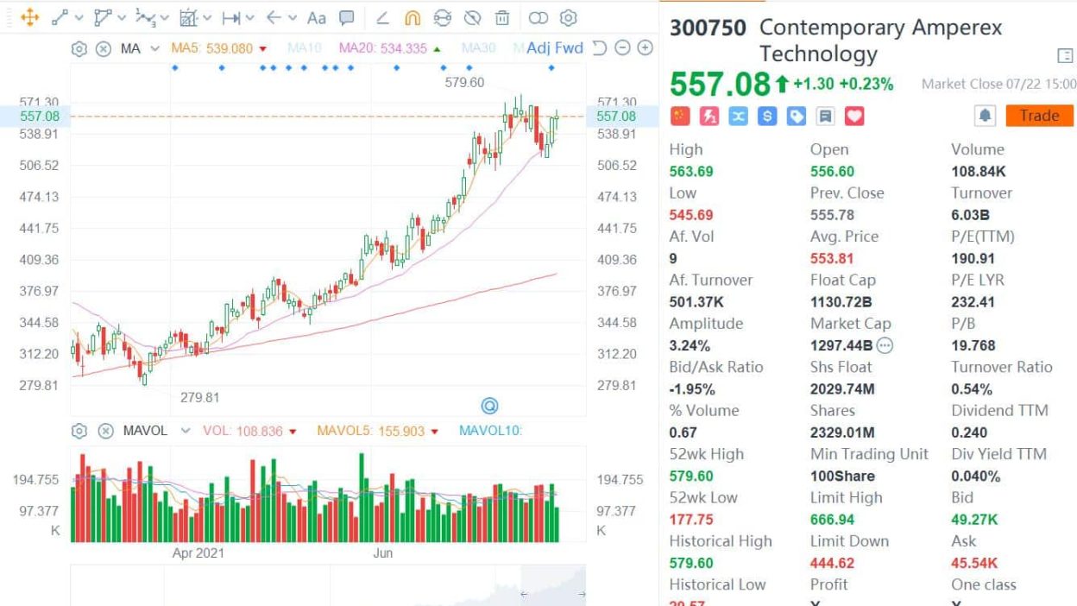
Task: Zoom in the chart with plus icon
Action: pyautogui.click(x=645, y=48)
